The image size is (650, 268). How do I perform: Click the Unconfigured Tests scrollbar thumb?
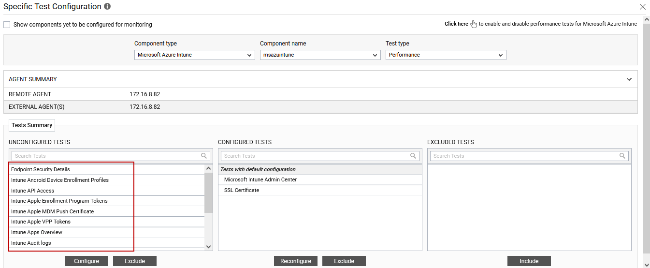click(x=209, y=193)
